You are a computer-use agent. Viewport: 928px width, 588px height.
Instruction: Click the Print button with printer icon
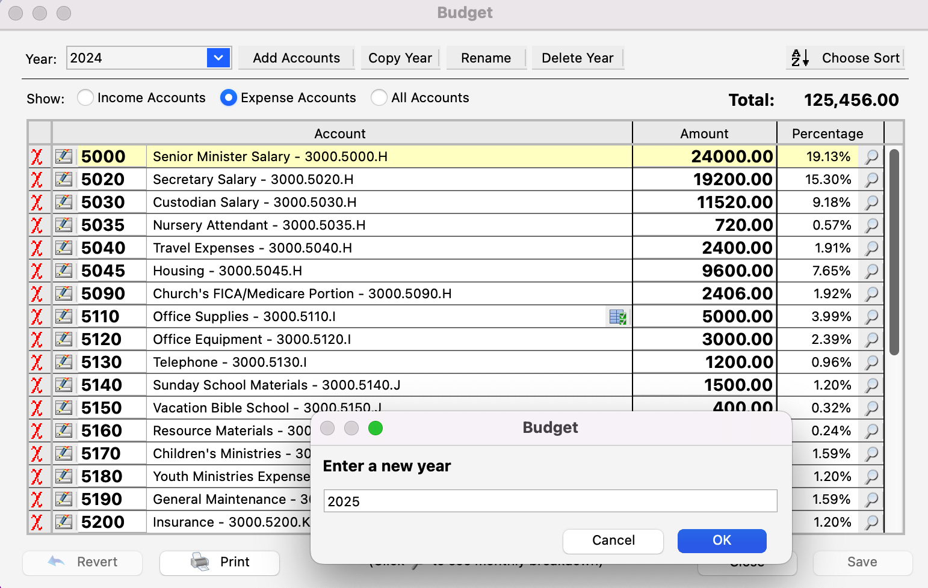[x=220, y=562]
